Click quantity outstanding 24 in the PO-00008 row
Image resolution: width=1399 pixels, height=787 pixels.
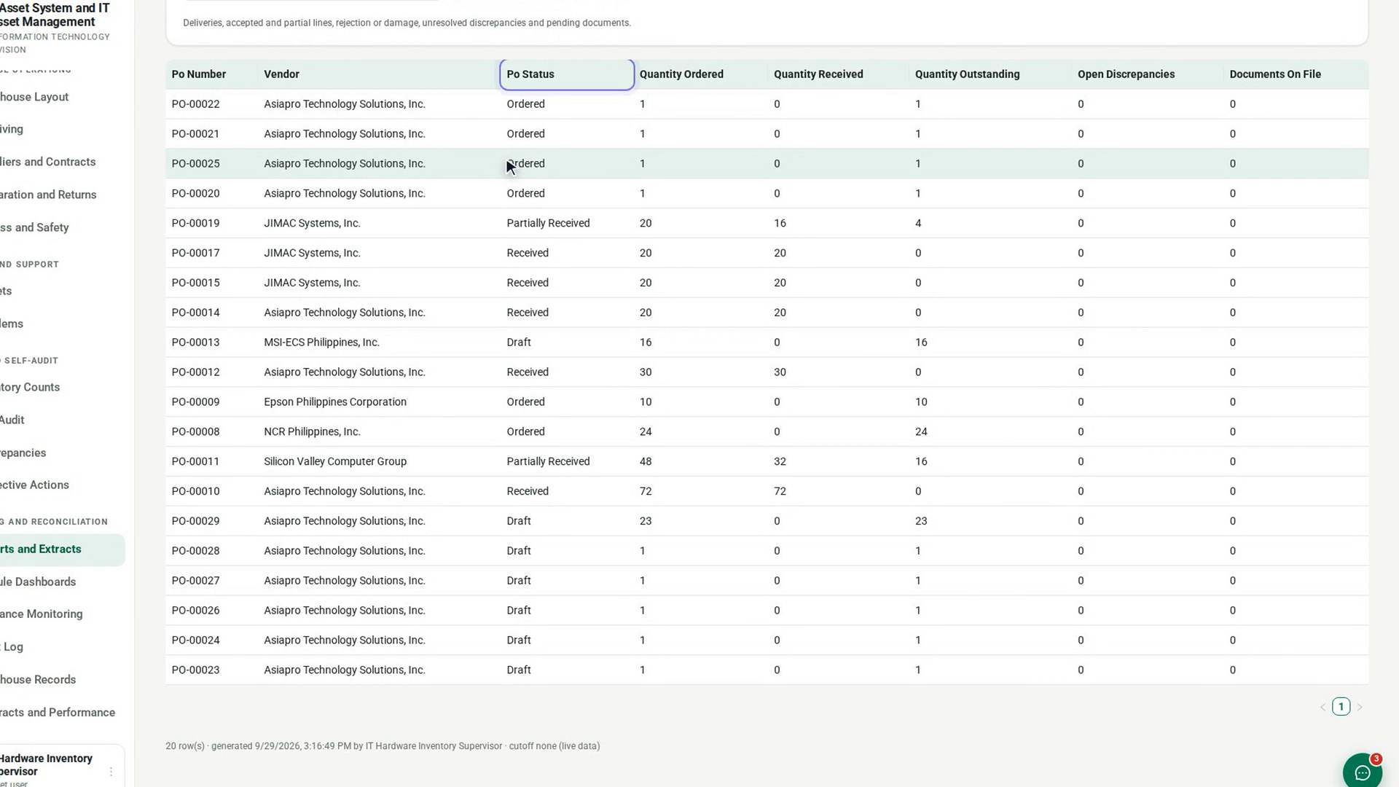pos(921,432)
